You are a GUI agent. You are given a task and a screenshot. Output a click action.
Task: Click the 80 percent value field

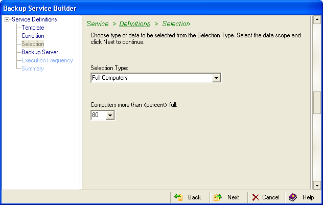click(99, 115)
